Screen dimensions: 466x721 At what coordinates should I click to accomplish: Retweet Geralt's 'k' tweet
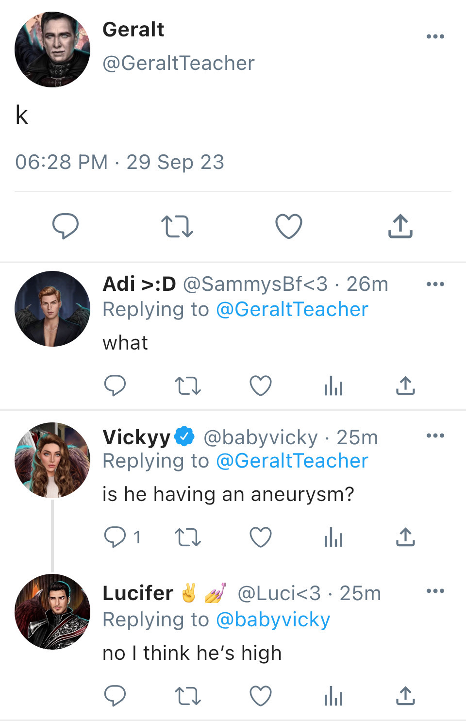(x=177, y=226)
